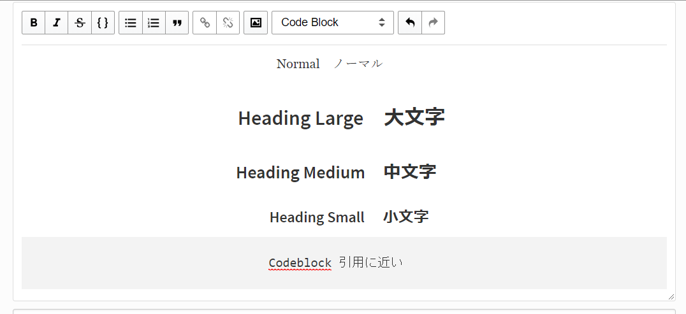Undo the last edit
The height and width of the screenshot is (314, 686).
tap(410, 23)
